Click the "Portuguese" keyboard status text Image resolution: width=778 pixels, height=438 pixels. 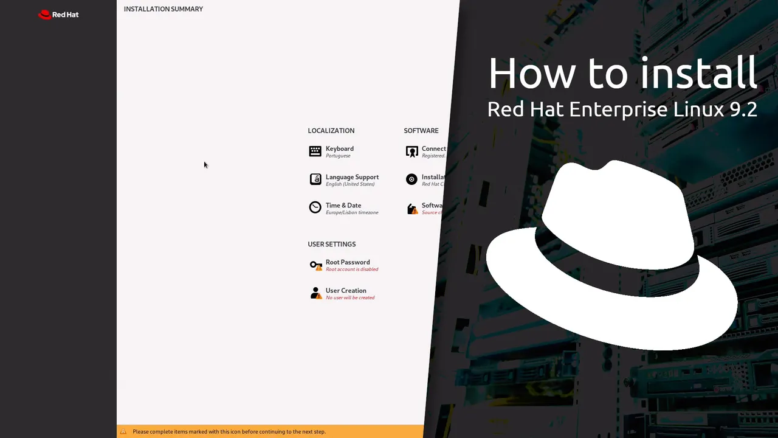[338, 156]
